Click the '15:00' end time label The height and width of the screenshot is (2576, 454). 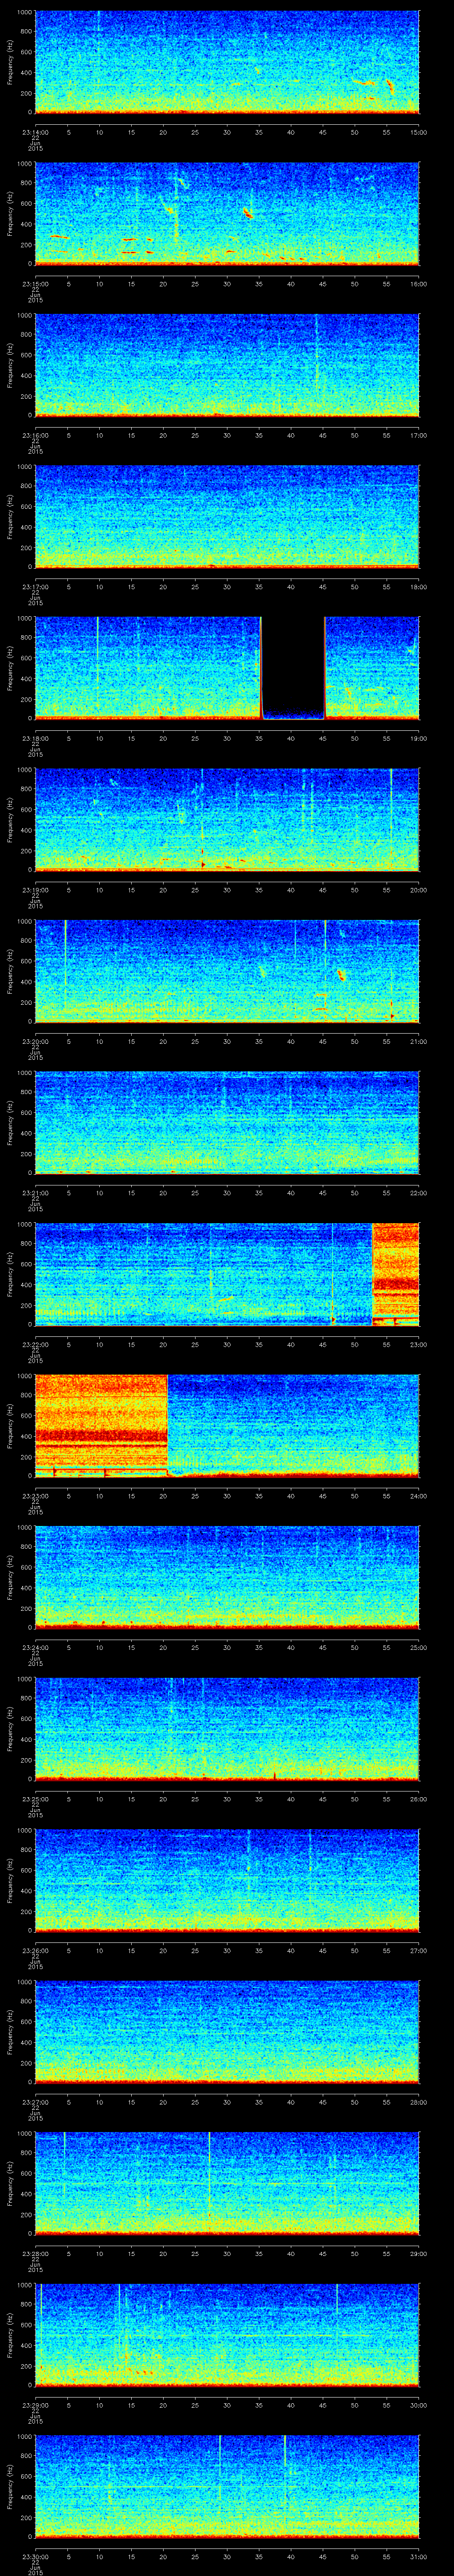418,131
